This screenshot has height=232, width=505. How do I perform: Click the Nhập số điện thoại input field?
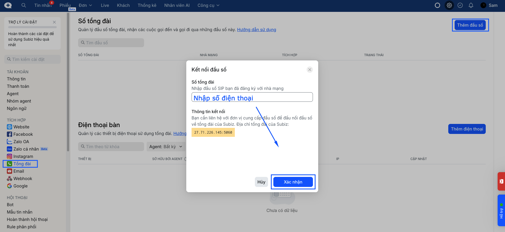[252, 97]
